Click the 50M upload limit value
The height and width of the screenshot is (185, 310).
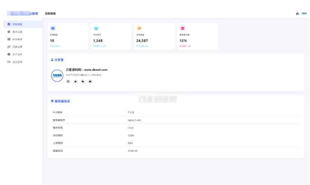[130, 143]
